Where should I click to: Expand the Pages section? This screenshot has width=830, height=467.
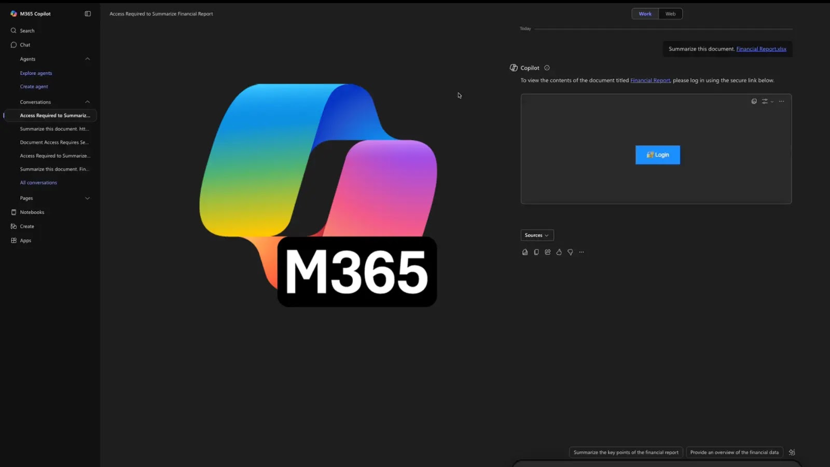tap(88, 198)
